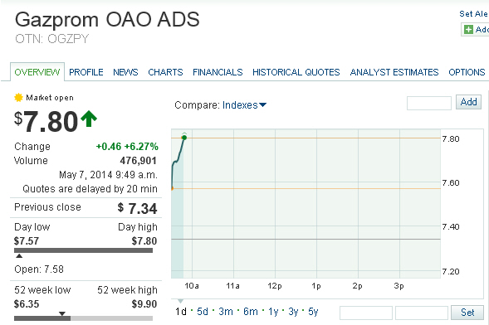Click the green up-arrow beside the price
This screenshot has height=325, width=489.
click(x=89, y=119)
